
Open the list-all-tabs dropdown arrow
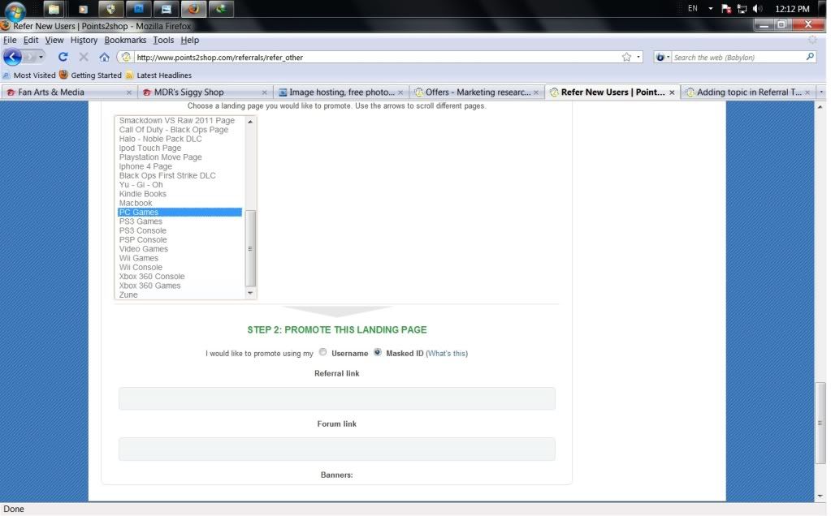click(821, 92)
